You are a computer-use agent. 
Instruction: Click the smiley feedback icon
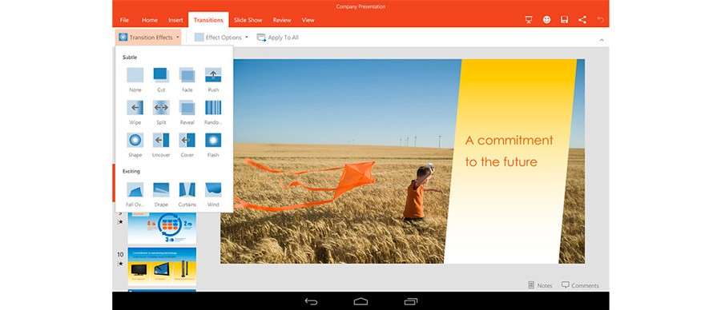[546, 20]
